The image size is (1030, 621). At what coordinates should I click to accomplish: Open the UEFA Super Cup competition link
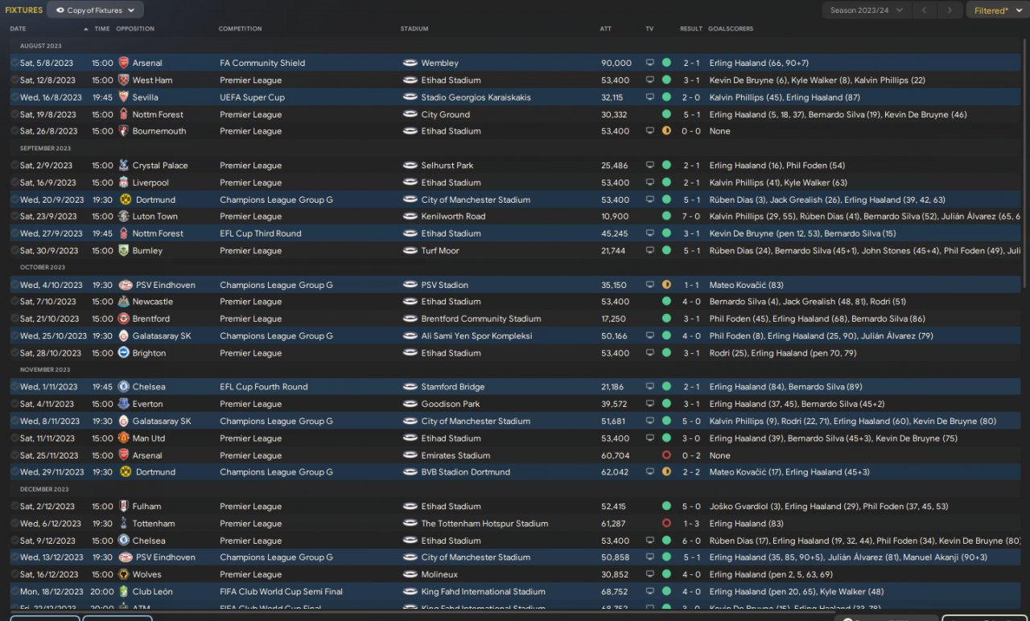252,97
